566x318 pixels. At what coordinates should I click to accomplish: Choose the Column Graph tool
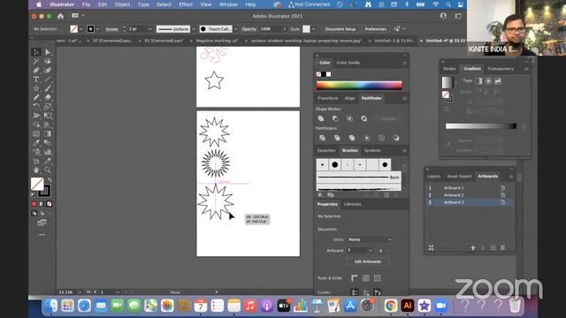(x=48, y=152)
